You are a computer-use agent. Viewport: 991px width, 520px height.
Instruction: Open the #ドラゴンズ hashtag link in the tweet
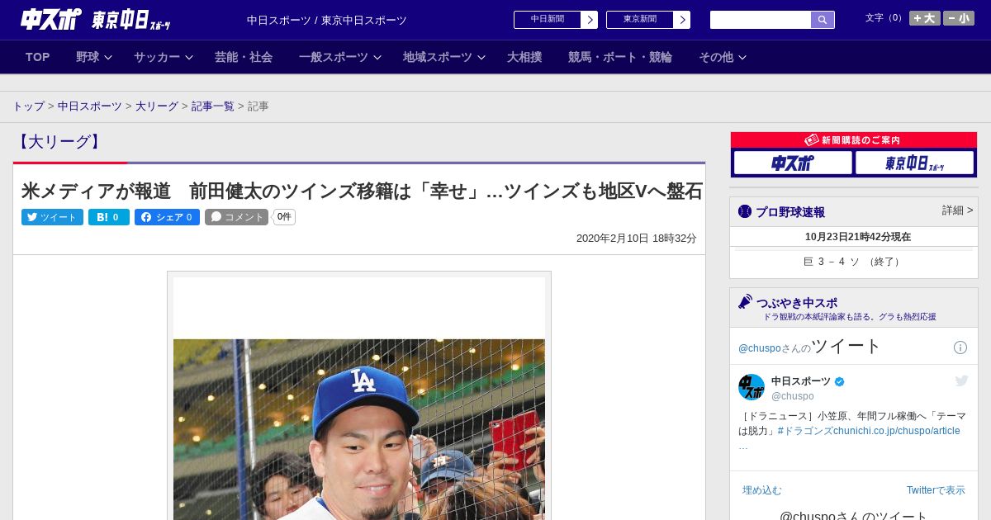click(x=805, y=431)
